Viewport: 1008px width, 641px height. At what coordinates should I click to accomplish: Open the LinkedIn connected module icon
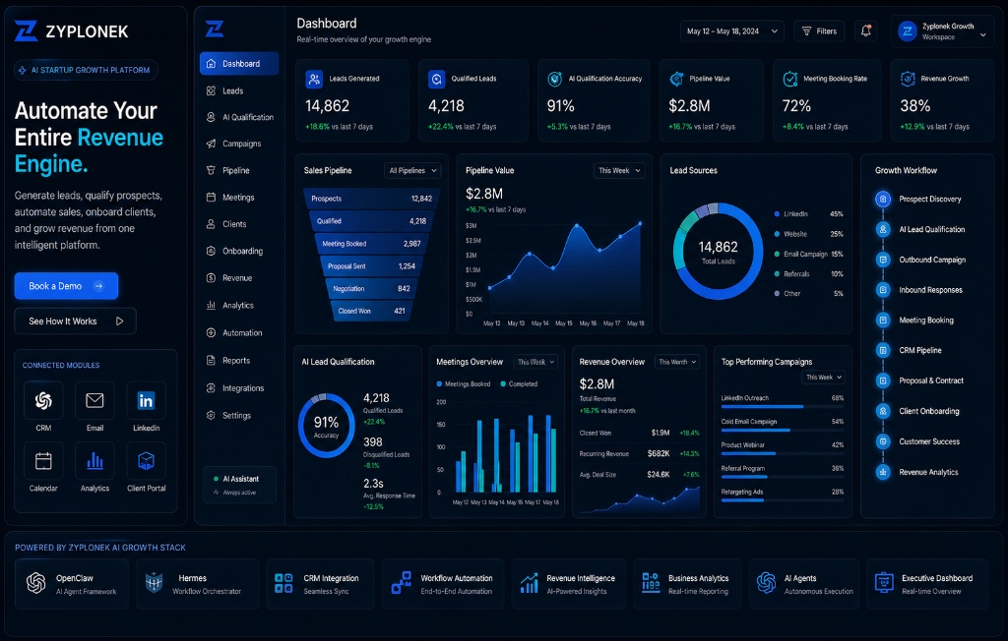tap(146, 400)
